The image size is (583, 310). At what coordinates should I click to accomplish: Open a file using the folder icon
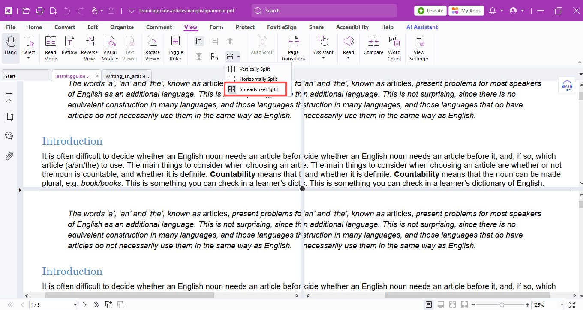26,11
